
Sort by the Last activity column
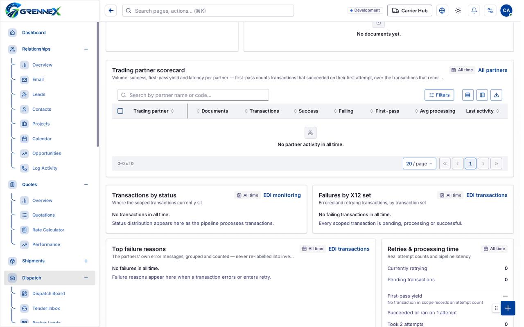483,111
